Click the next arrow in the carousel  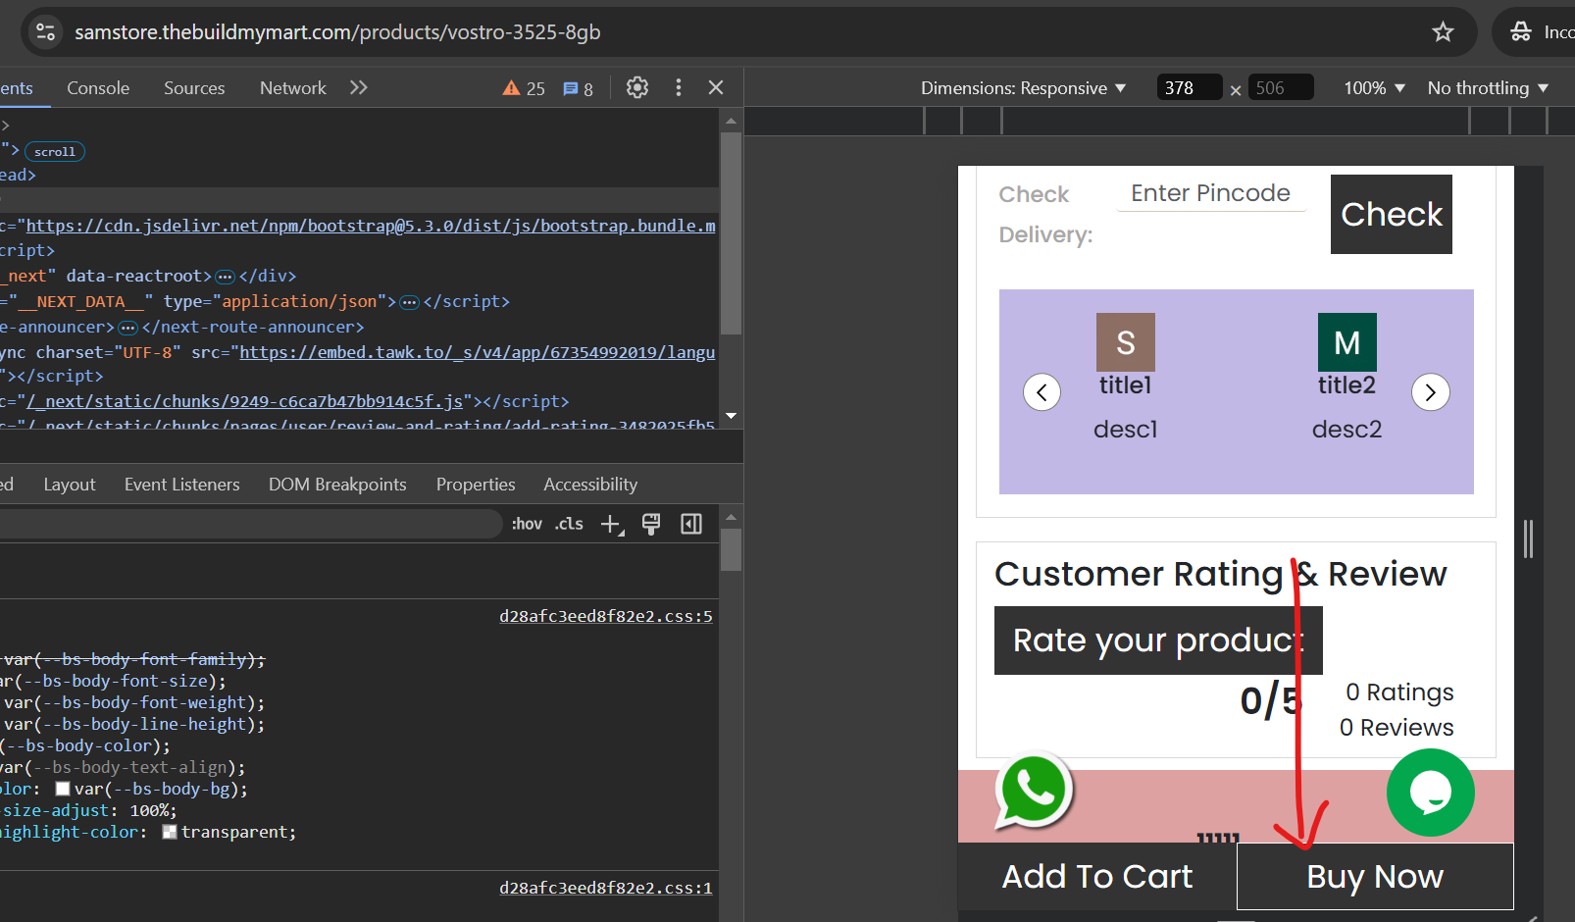1431,392
